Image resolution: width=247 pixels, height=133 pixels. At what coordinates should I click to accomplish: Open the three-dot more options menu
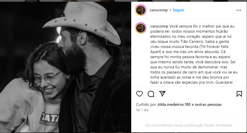239,10
